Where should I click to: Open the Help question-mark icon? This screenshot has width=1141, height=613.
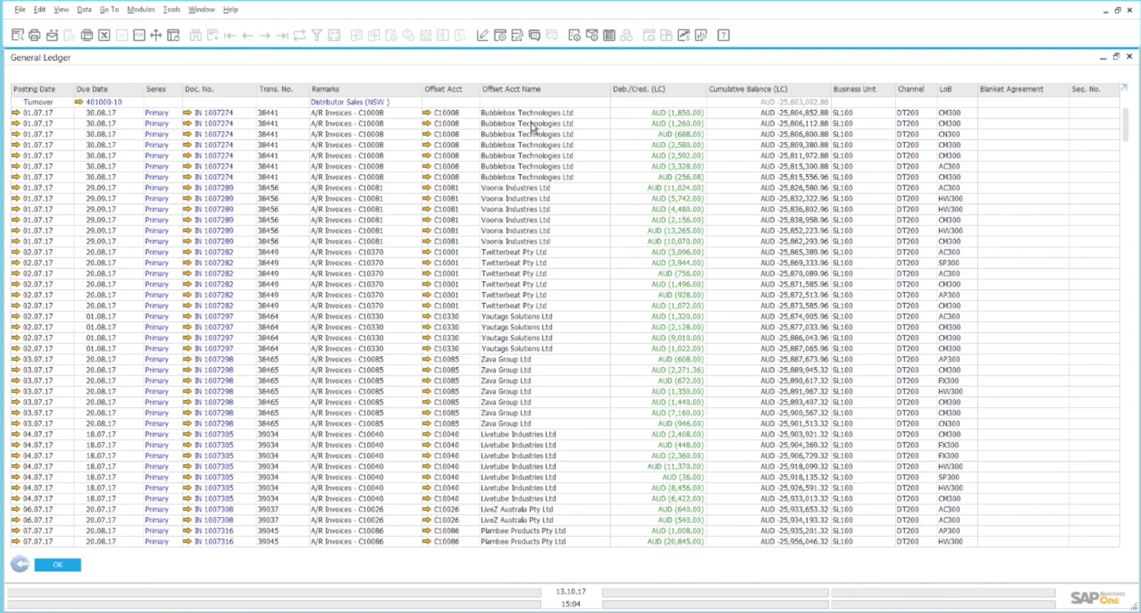tap(723, 35)
